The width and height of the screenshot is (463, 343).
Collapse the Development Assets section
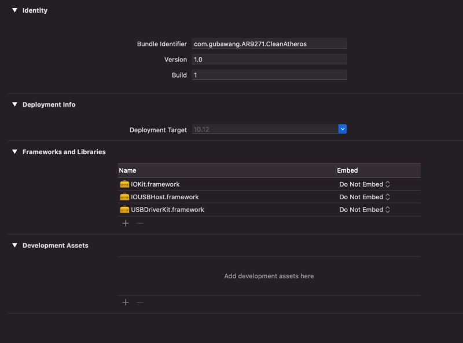click(14, 244)
